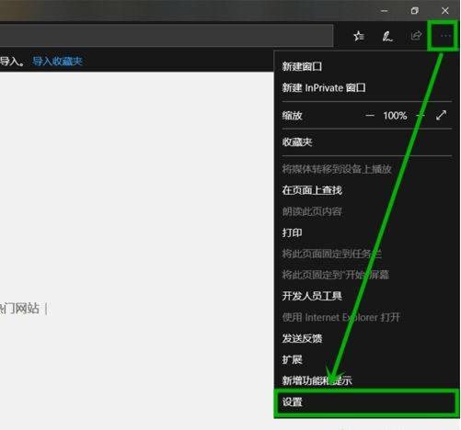Select 在页面上查找 menu option
This screenshot has height=430, width=461.
[x=312, y=190]
